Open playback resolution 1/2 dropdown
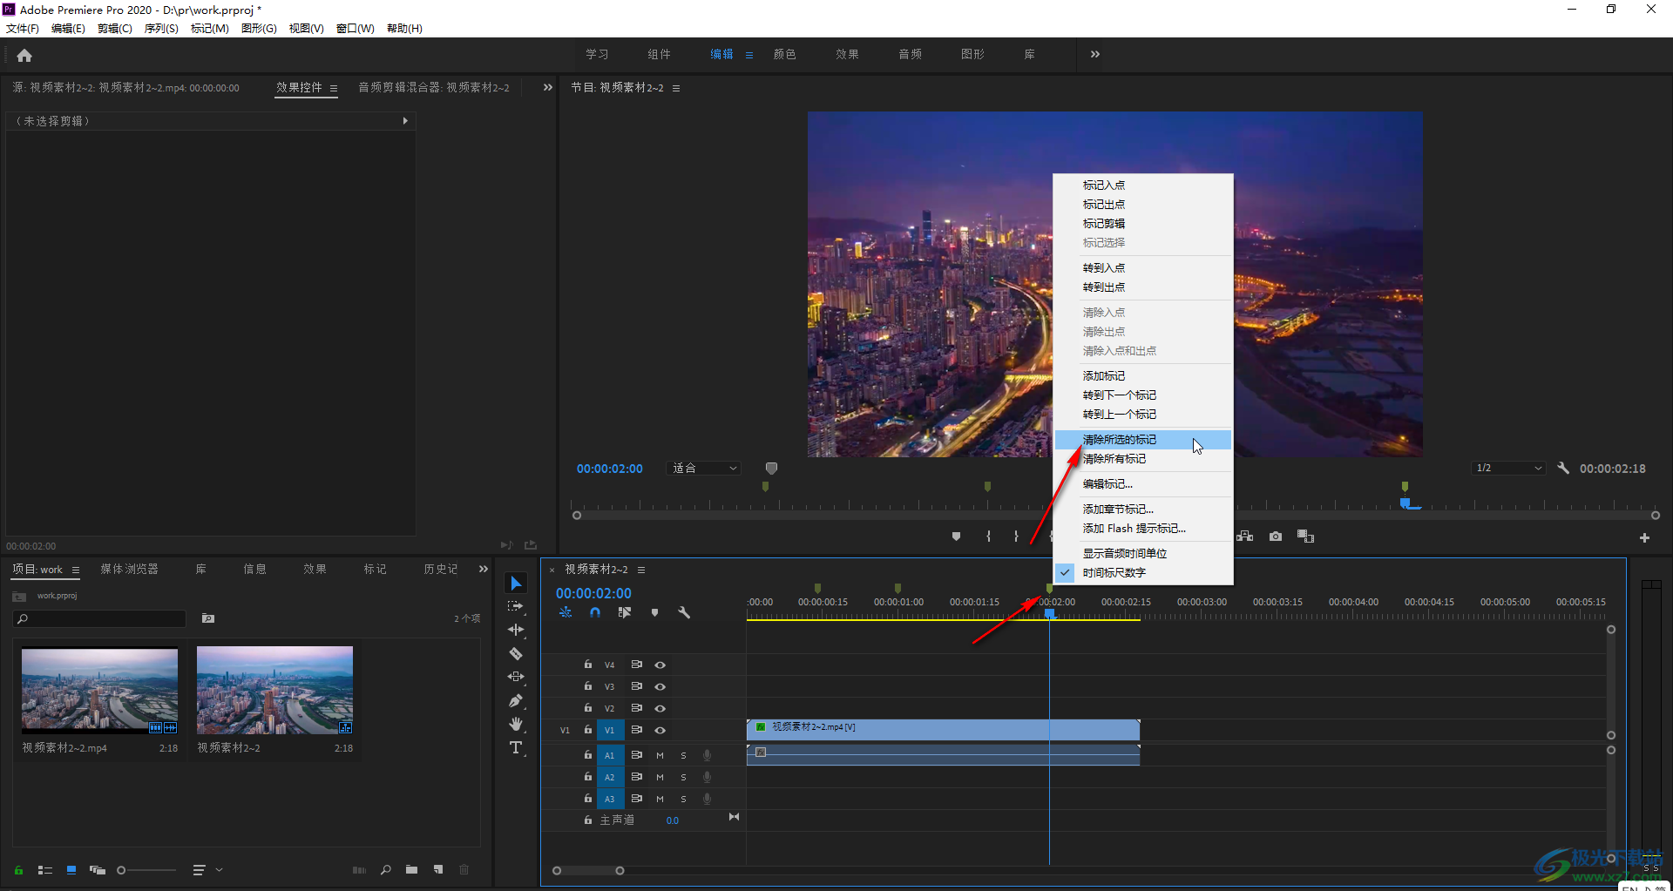1673x891 pixels. coord(1508,468)
